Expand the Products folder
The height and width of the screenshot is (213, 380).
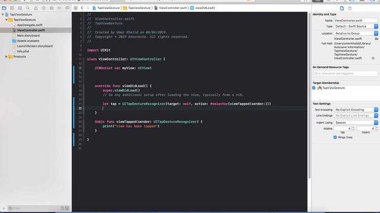pos(7,57)
